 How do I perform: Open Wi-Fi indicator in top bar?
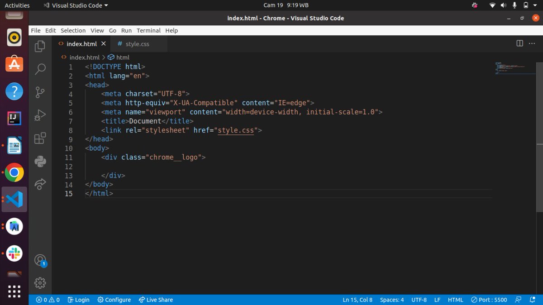(492, 5)
